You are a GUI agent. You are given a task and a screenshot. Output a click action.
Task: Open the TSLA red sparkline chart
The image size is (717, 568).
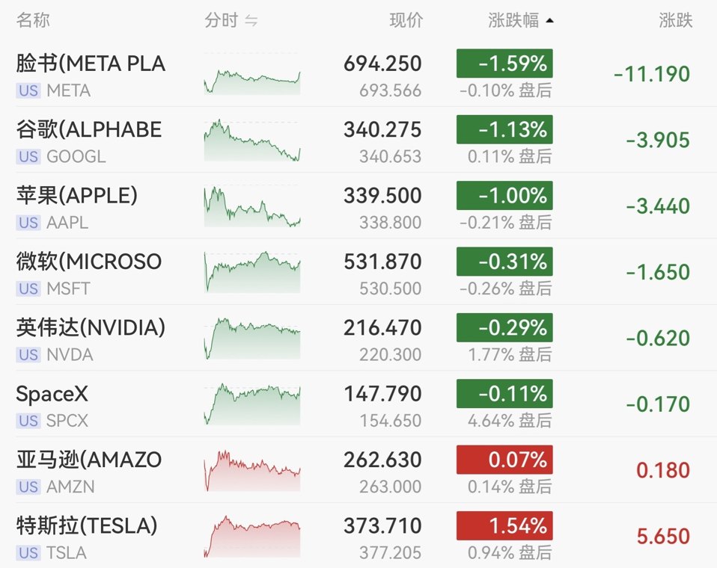point(252,537)
